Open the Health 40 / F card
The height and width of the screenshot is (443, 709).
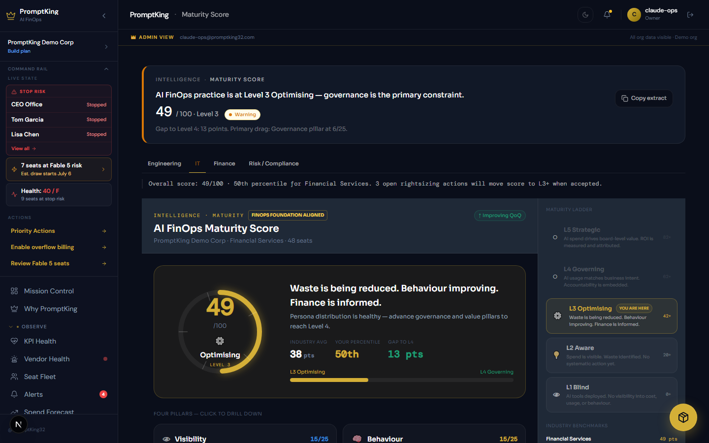click(59, 194)
